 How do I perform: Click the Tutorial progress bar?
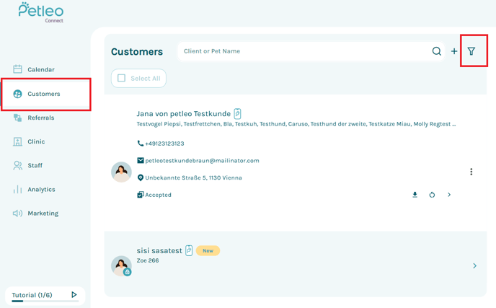pyautogui.click(x=45, y=301)
